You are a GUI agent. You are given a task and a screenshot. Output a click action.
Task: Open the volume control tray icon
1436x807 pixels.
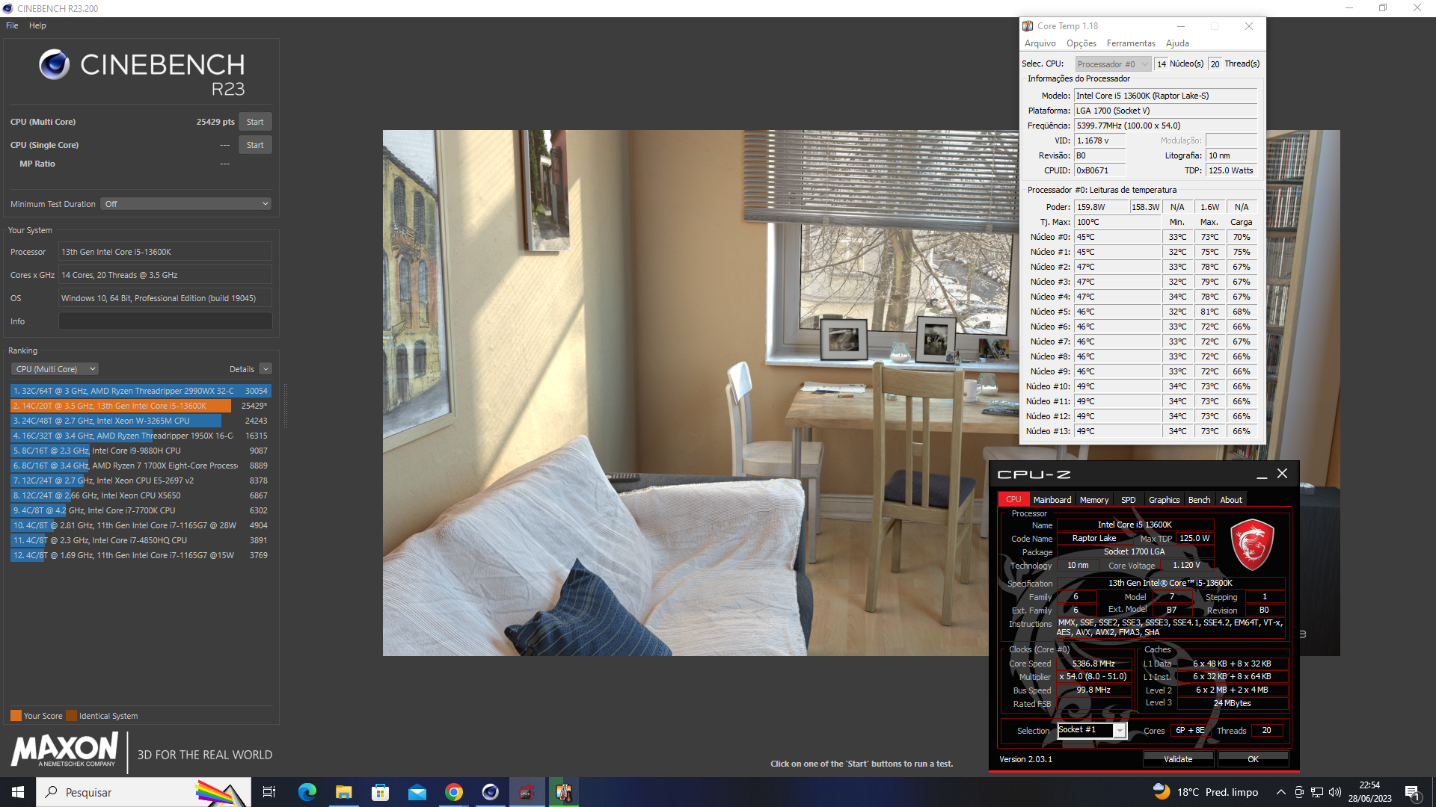click(1335, 792)
